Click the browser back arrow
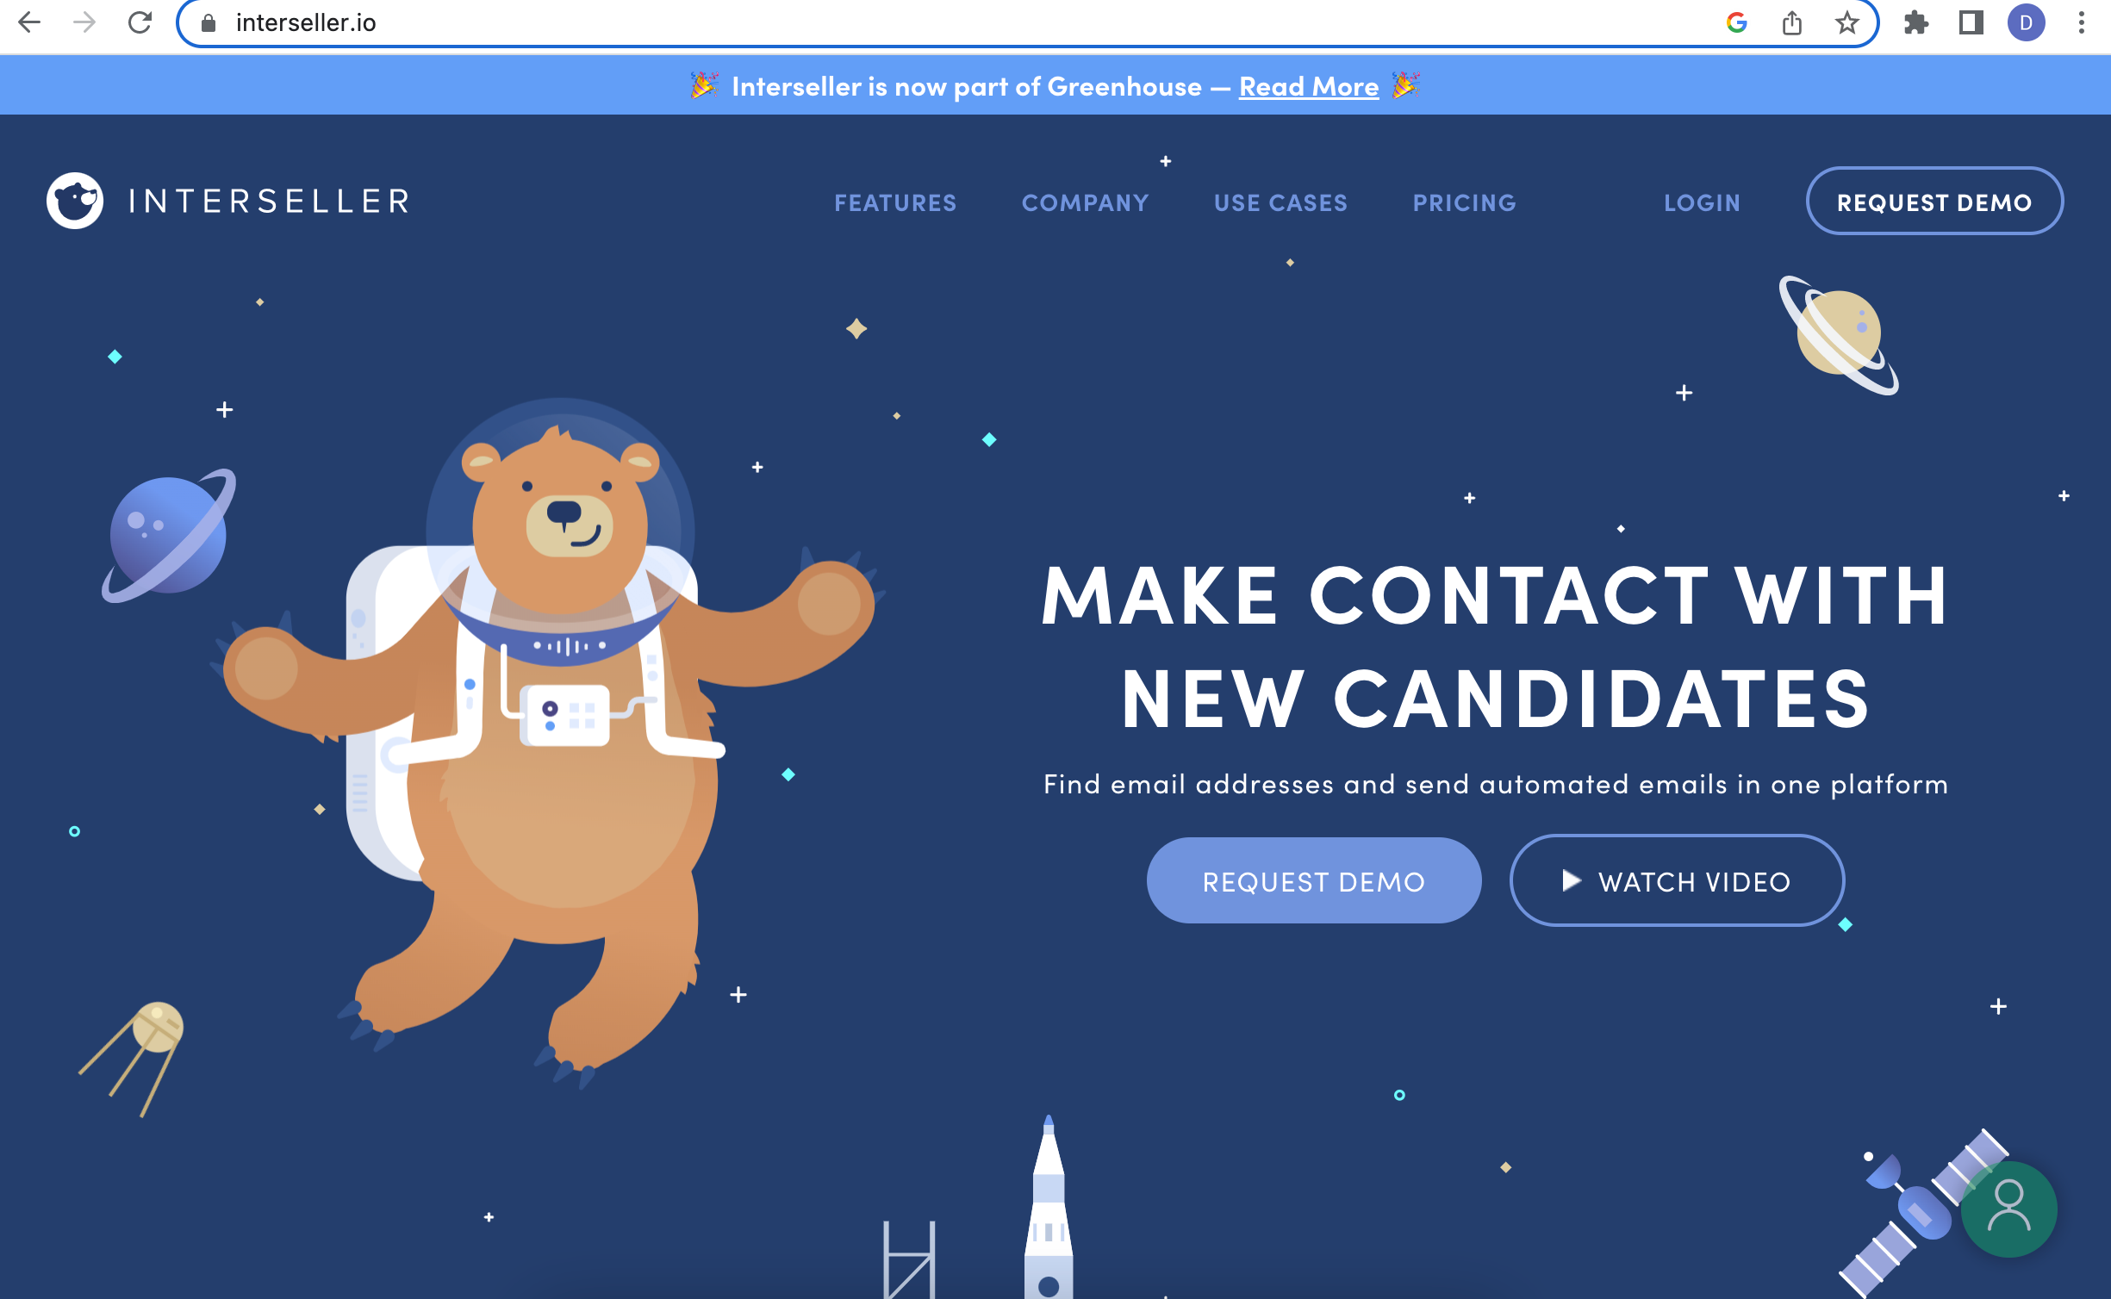2111x1299 pixels. (x=29, y=22)
